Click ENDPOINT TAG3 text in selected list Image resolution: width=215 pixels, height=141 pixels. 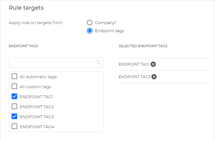(x=134, y=77)
